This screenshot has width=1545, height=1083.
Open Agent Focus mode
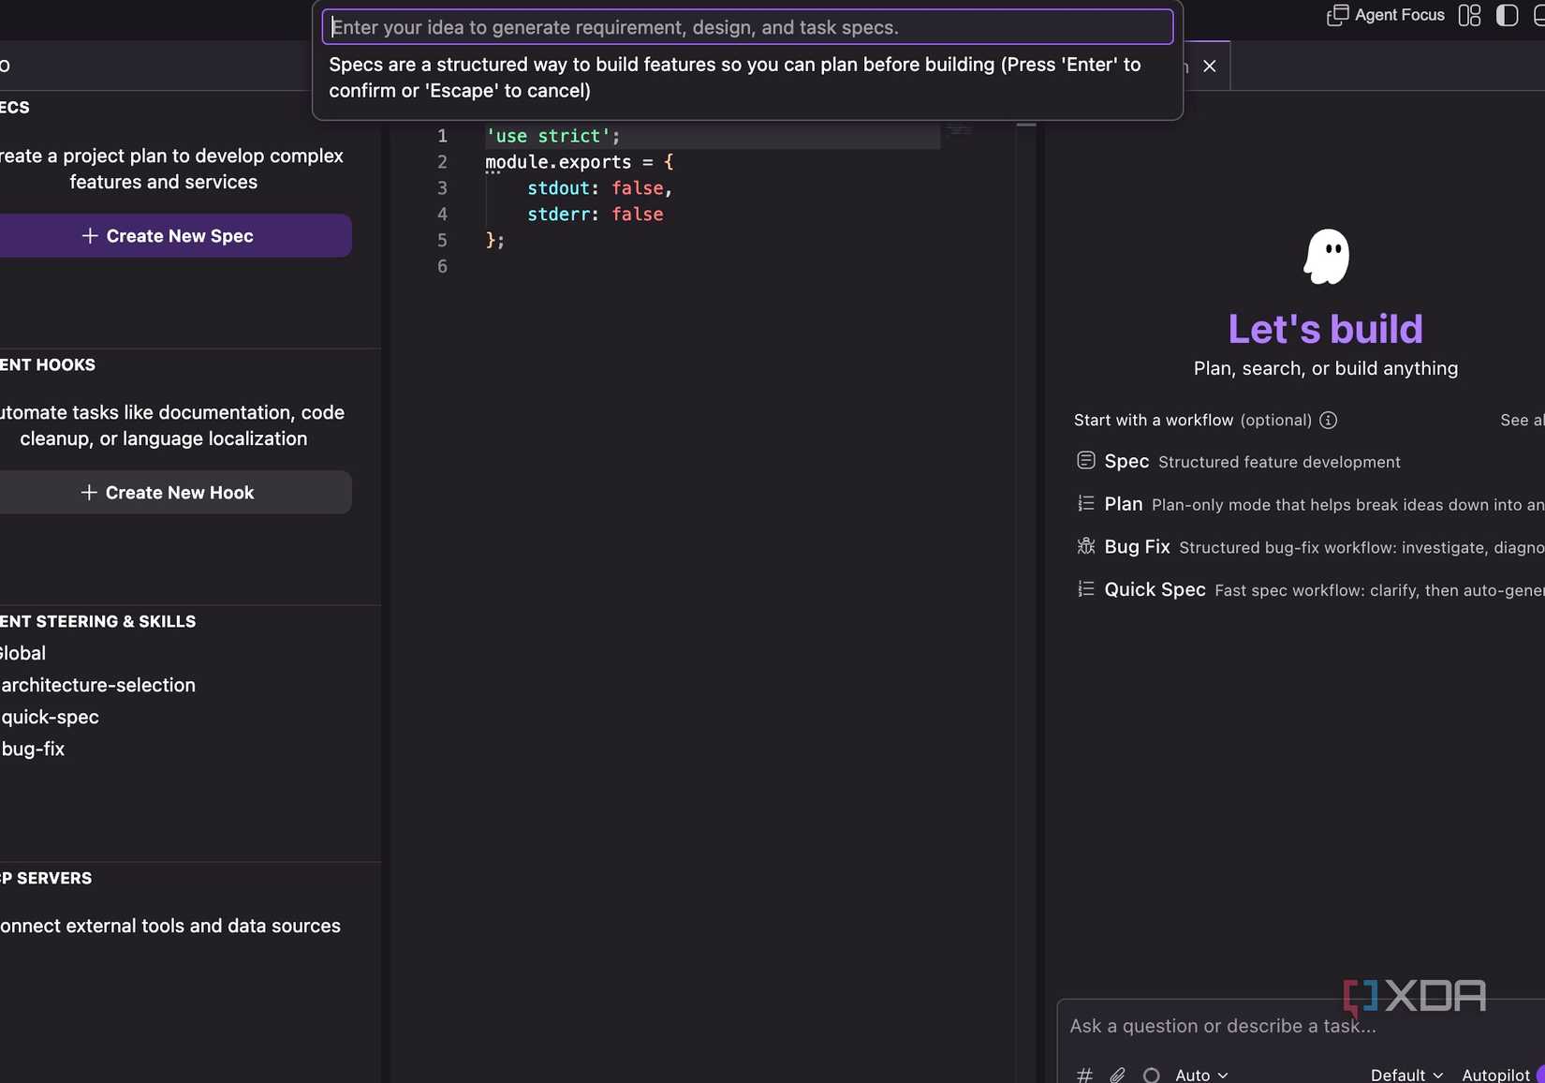pyautogui.click(x=1386, y=15)
